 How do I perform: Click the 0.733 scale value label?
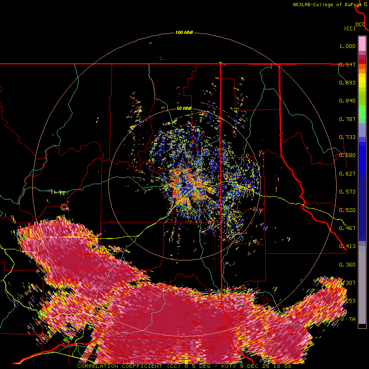pos(347,137)
